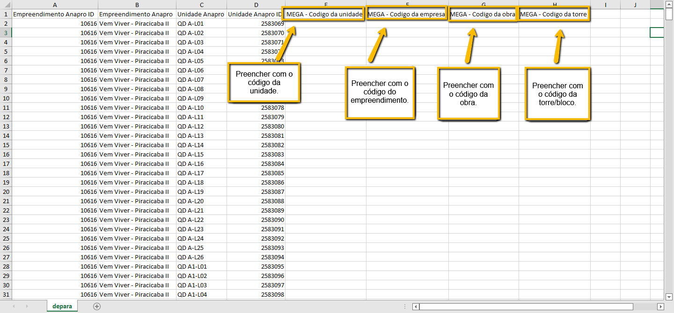Screen dimensions: 674x313
Task: Click the 'Unidade Anapro' header cell
Action: coord(201,14)
